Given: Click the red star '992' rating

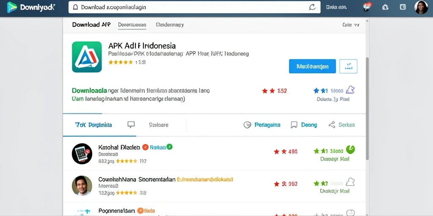Looking at the screenshot, I should coord(285,184).
